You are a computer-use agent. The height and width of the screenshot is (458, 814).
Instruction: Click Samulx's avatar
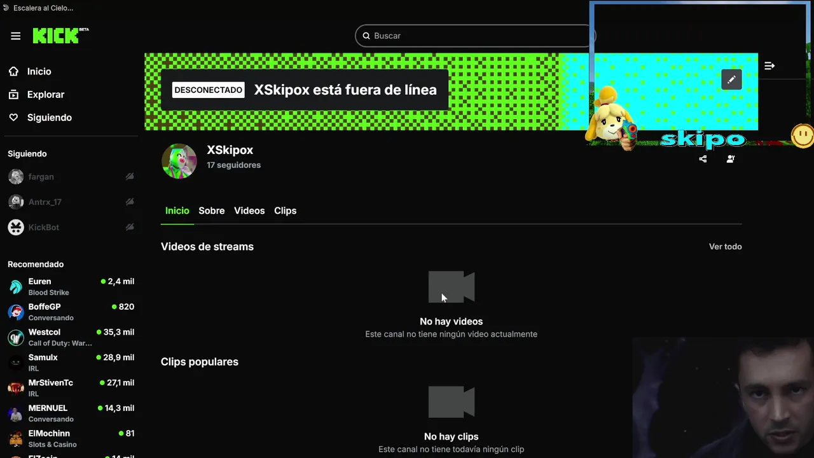coord(16,363)
